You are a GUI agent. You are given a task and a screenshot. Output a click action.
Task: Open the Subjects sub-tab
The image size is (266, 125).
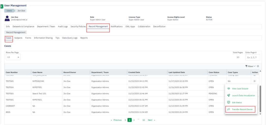18,38
